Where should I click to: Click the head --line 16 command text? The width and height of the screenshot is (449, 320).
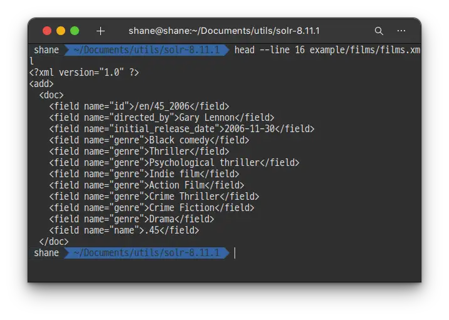click(327, 50)
